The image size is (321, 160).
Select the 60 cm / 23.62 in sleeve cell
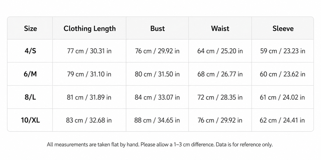[x=283, y=74]
